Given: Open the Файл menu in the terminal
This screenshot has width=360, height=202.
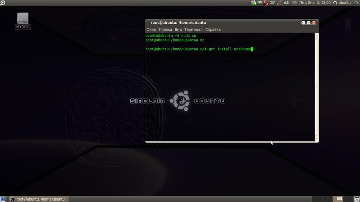Looking at the screenshot, I should pos(151,29).
